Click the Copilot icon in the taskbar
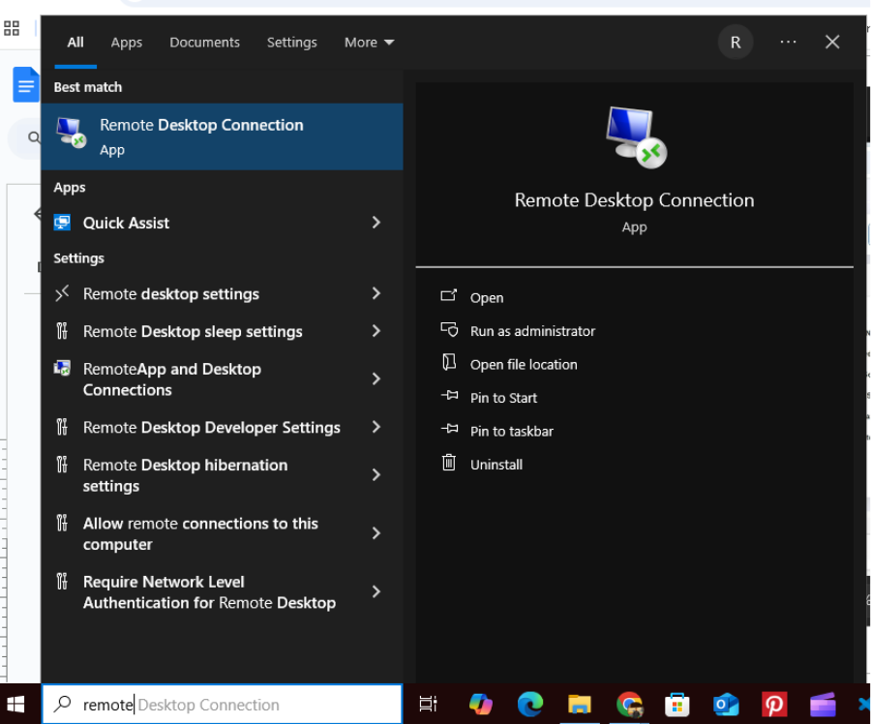The height and width of the screenshot is (724, 871). pyautogui.click(x=480, y=705)
